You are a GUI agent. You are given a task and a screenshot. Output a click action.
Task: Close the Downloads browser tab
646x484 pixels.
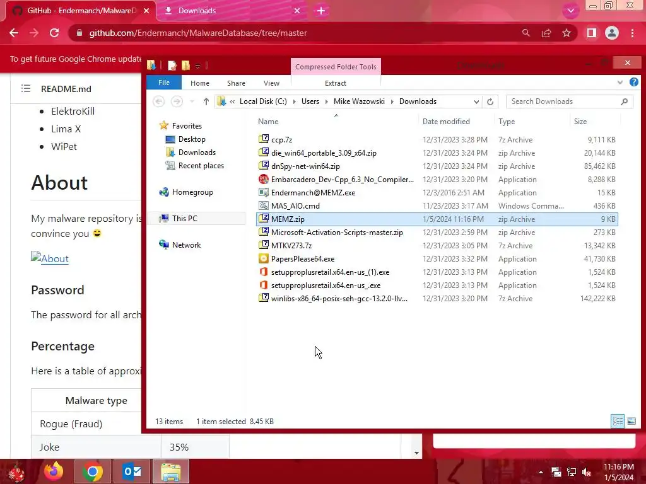click(x=297, y=11)
